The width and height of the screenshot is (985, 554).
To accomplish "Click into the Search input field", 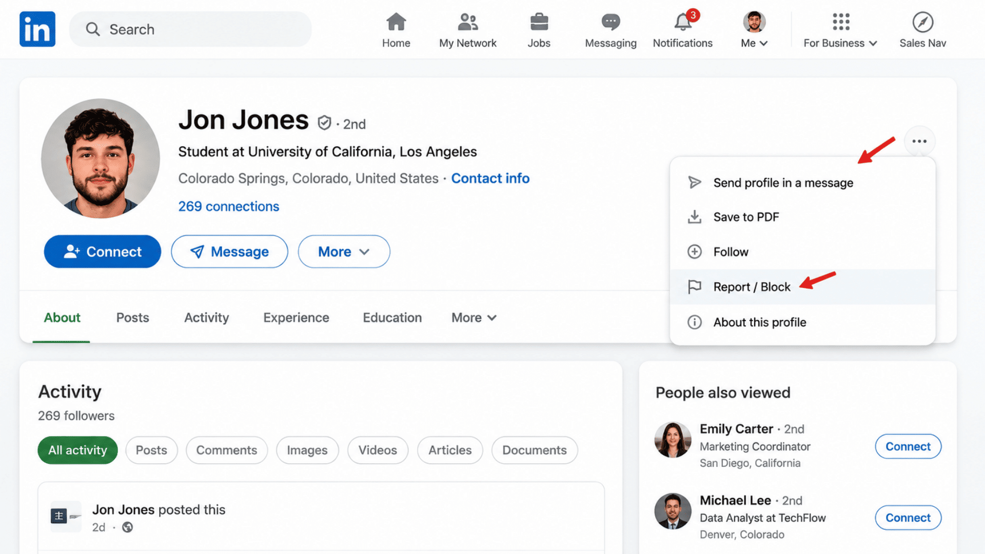I will click(x=190, y=29).
